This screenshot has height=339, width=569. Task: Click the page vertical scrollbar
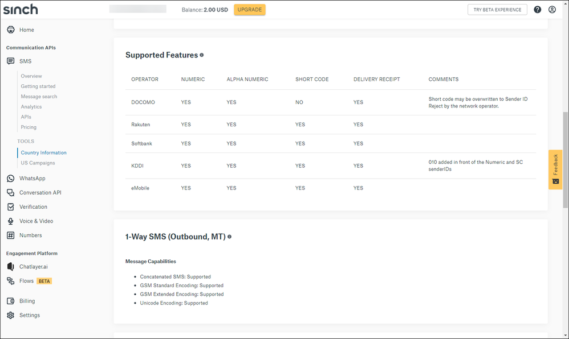(x=566, y=159)
